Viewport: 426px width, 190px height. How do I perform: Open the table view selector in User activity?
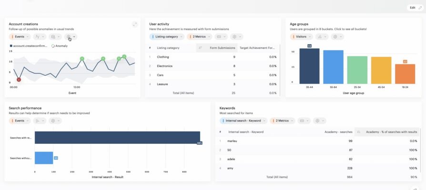tap(221, 37)
